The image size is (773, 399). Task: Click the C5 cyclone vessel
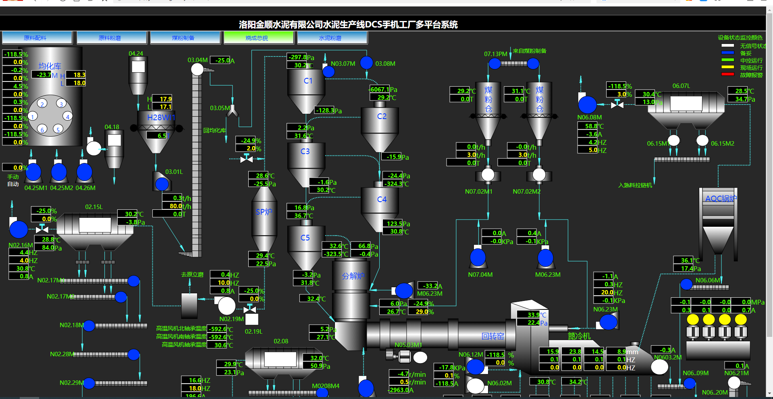(305, 242)
